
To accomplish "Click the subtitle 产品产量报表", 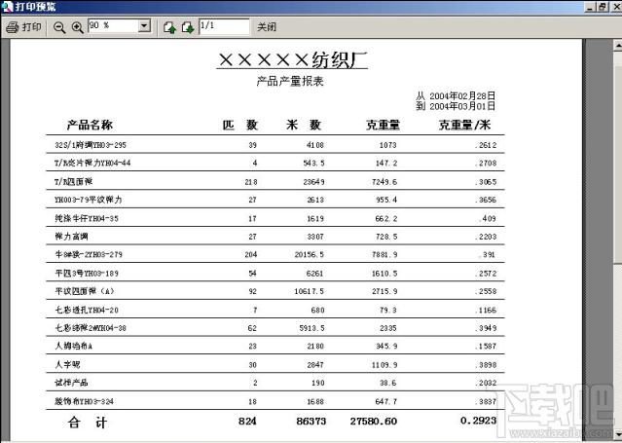I will tap(290, 82).
